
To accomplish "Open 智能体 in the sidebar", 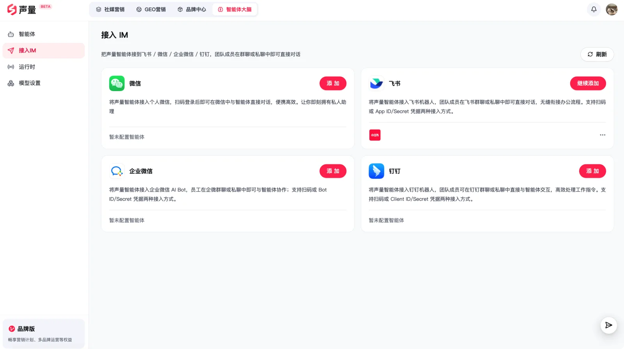I will pos(44,34).
